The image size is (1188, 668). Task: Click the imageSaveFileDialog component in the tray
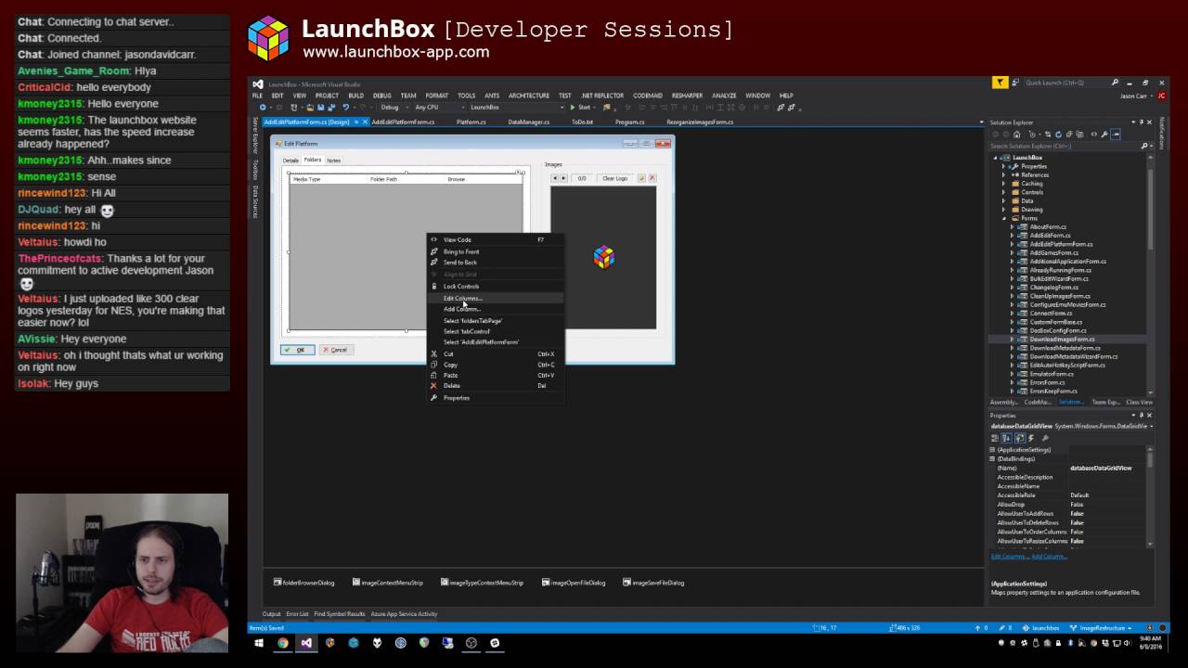pyautogui.click(x=653, y=583)
